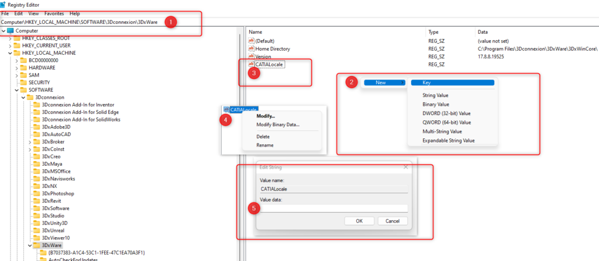Click the (Default) value ab icon
The width and height of the screenshot is (599, 261).
pyautogui.click(x=252, y=41)
